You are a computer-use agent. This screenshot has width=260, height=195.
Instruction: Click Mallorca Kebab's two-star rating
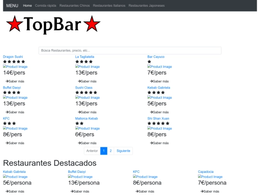pyautogui.click(x=79, y=123)
